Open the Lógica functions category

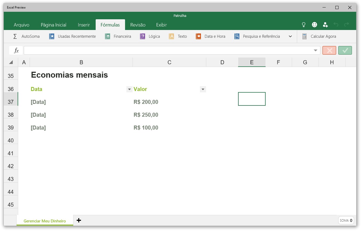(x=150, y=36)
